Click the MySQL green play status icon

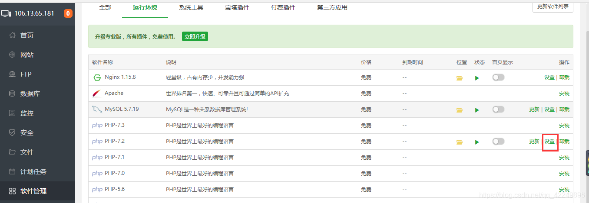pyautogui.click(x=477, y=110)
